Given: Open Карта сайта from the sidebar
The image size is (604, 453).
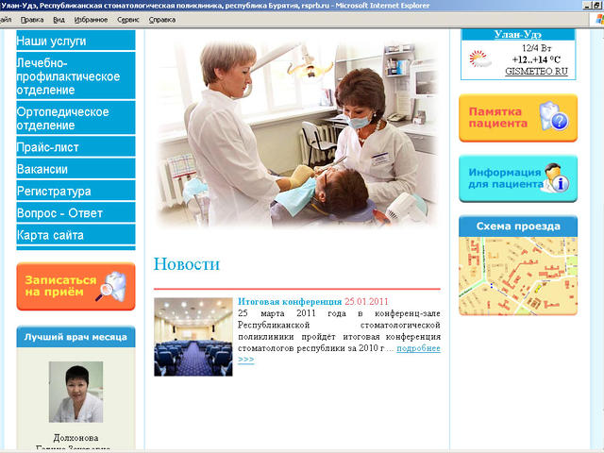Looking at the screenshot, I should click(x=50, y=235).
